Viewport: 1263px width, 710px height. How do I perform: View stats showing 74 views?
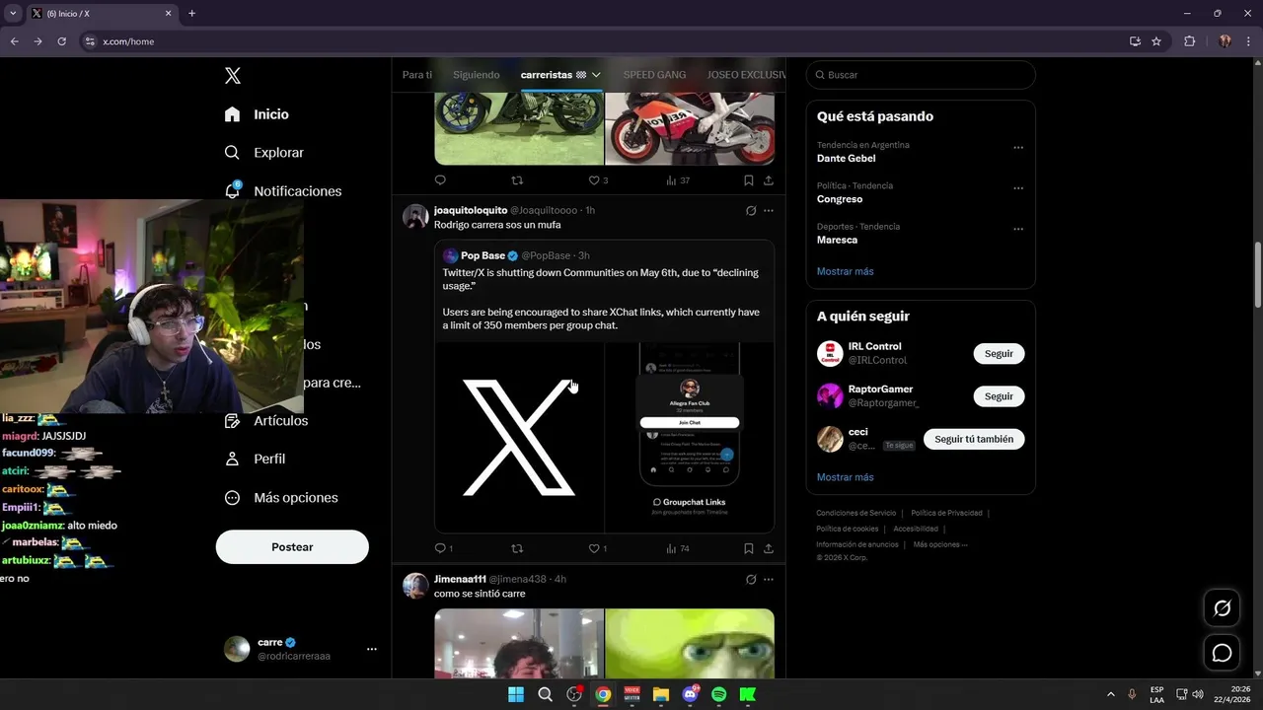(678, 548)
